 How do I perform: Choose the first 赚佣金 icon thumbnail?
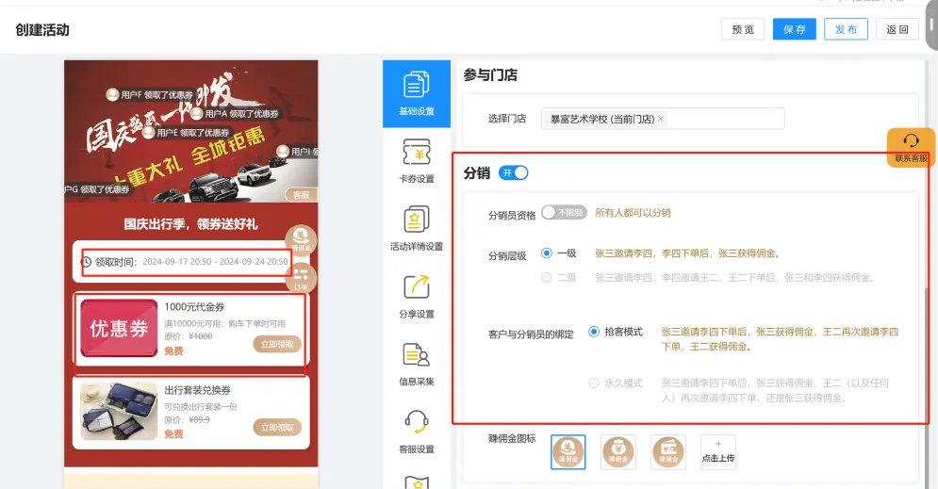coord(568,452)
